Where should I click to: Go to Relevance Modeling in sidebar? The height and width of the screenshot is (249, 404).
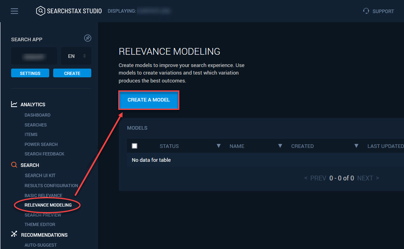tap(48, 205)
